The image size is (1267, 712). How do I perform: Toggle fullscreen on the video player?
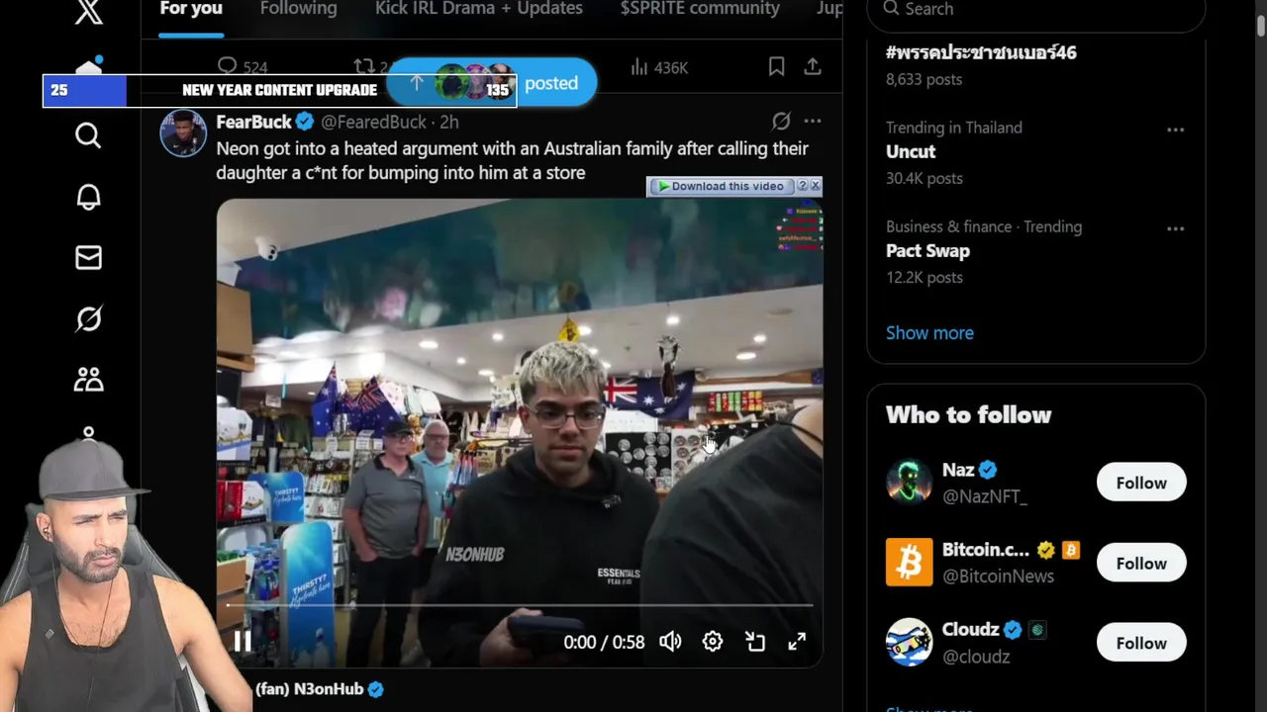click(797, 642)
